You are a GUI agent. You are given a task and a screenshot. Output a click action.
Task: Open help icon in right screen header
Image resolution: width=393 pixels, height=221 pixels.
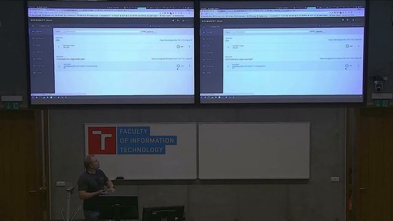click(x=348, y=20)
